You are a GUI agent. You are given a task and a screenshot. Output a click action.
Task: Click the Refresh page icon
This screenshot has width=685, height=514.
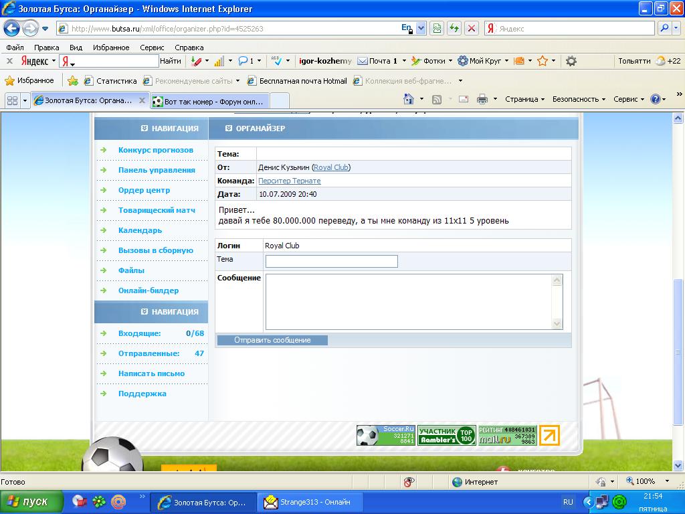point(454,29)
